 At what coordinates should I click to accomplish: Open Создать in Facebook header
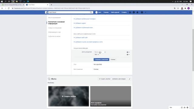[x=124, y=12]
